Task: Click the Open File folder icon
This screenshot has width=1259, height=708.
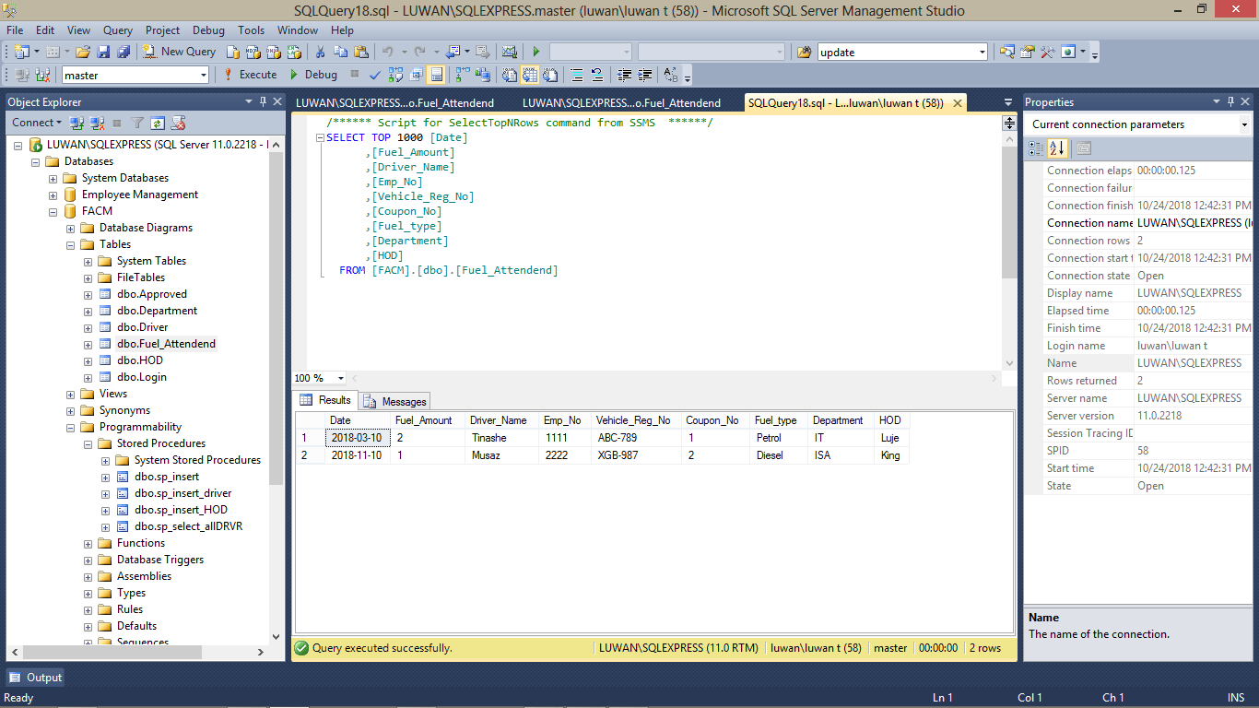Action: pyautogui.click(x=83, y=52)
